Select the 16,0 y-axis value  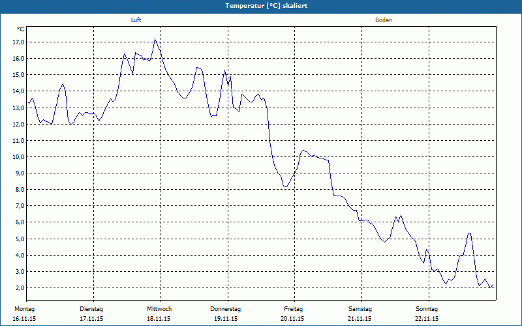point(19,59)
